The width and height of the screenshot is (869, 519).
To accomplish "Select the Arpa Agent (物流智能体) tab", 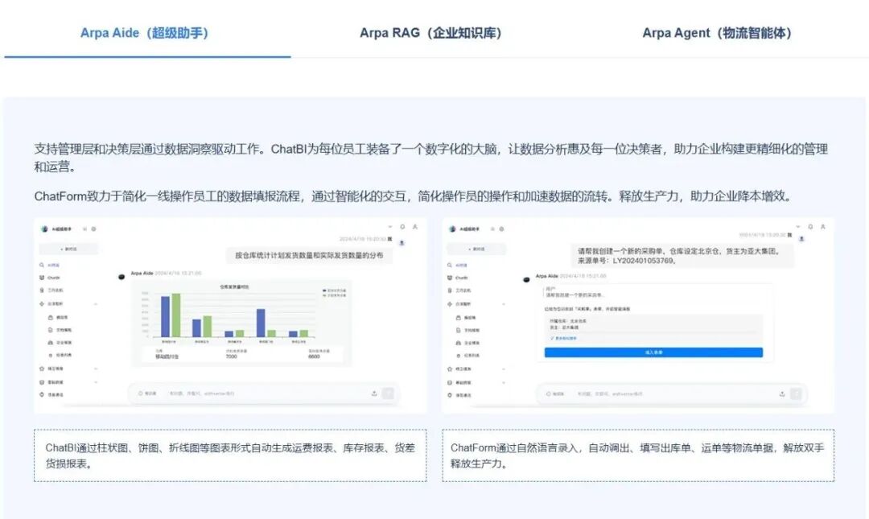I will [717, 33].
